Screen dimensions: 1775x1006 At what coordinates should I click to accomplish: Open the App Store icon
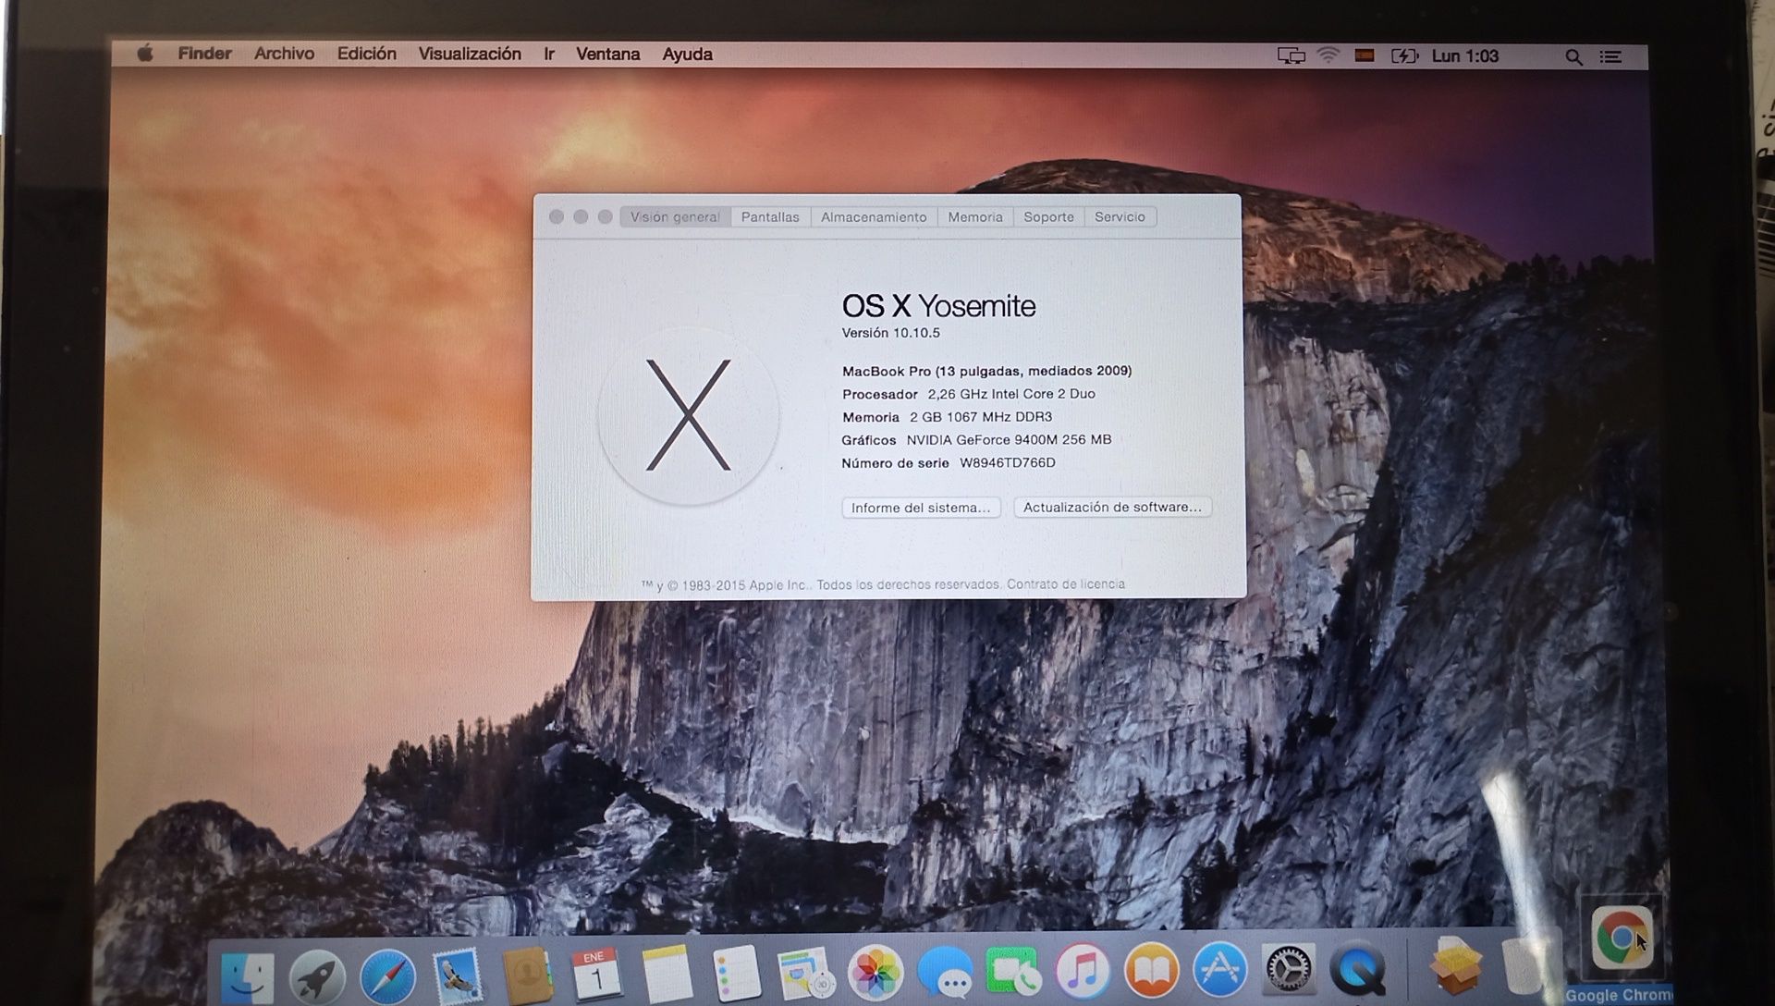[x=1220, y=969]
